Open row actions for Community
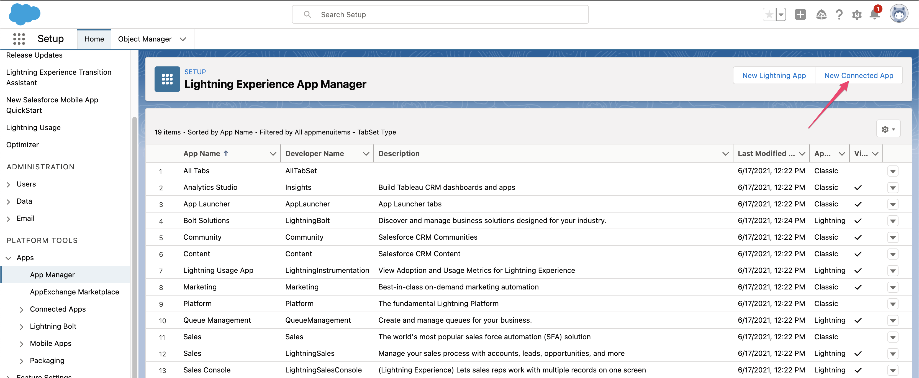The height and width of the screenshot is (378, 919). coord(893,237)
